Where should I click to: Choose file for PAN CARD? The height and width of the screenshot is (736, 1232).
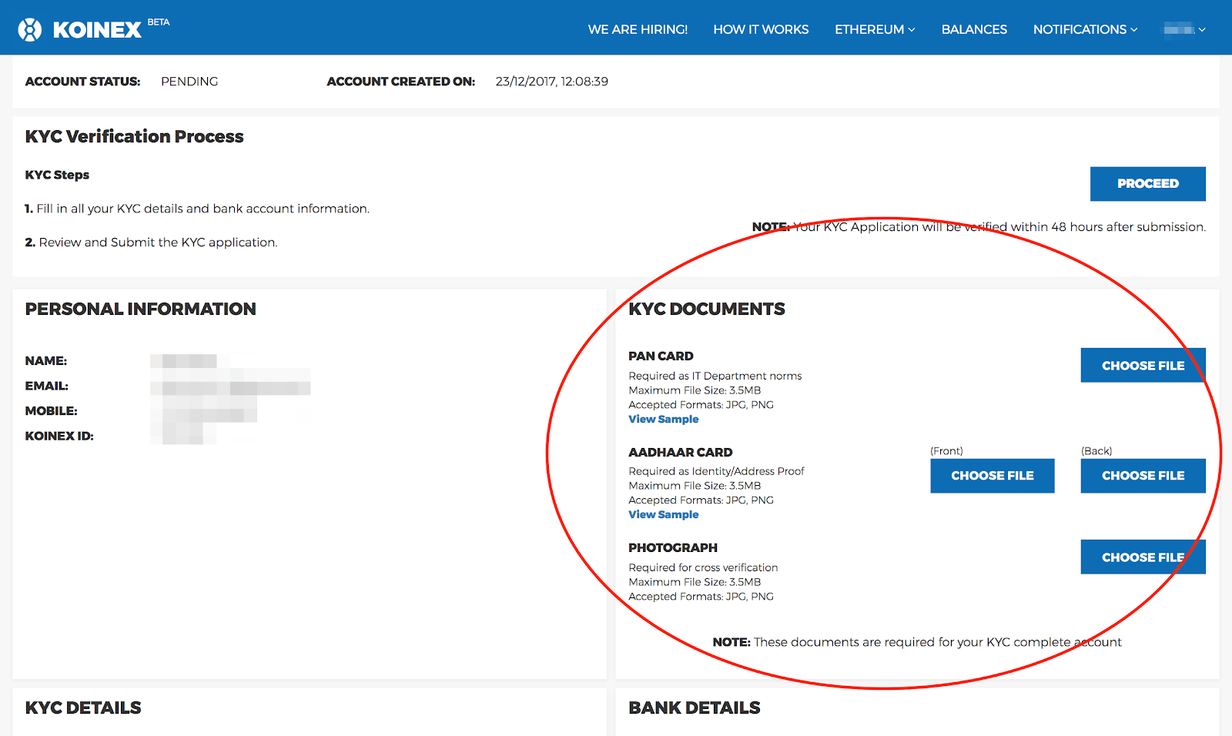[1143, 366]
